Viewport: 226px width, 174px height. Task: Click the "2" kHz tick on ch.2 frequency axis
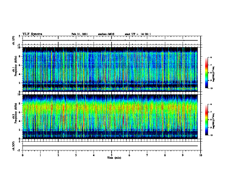[x=20, y=130]
